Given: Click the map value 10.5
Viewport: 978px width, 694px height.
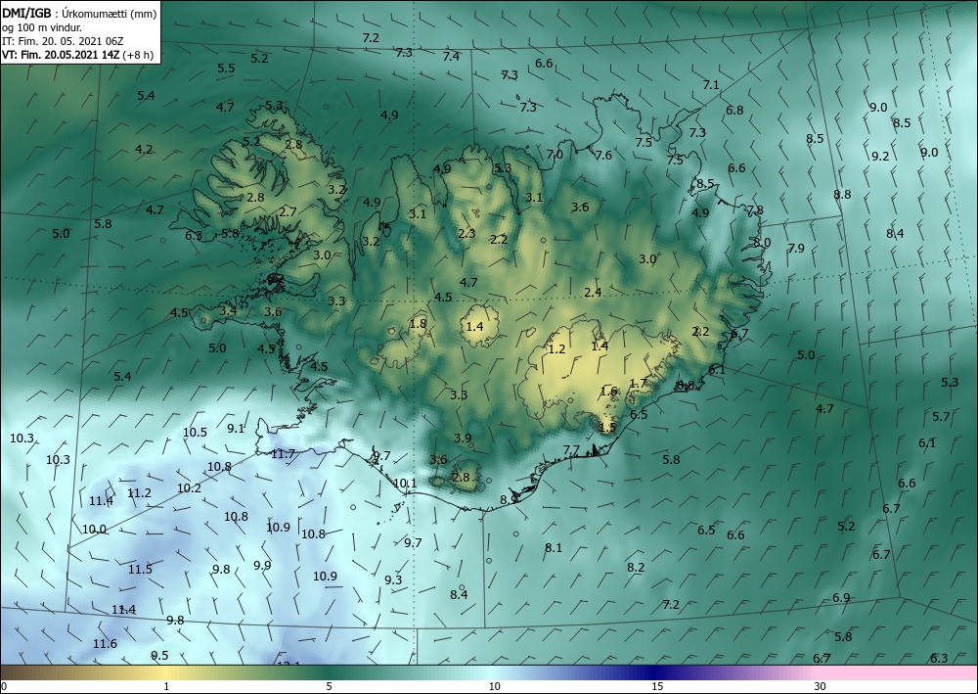Looking at the screenshot, I should click(x=196, y=432).
